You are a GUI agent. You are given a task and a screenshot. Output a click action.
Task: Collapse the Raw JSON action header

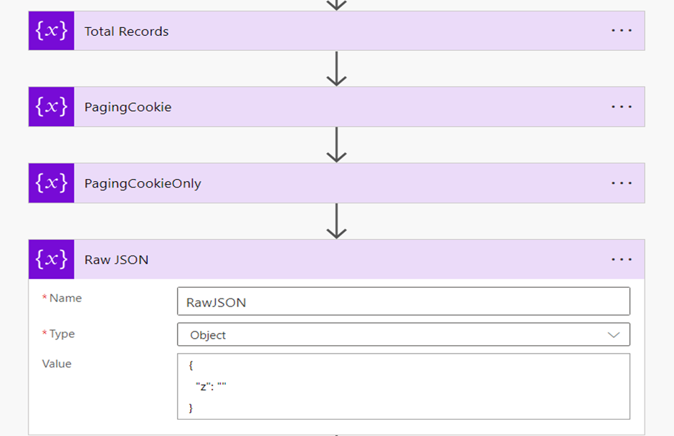(x=323, y=259)
